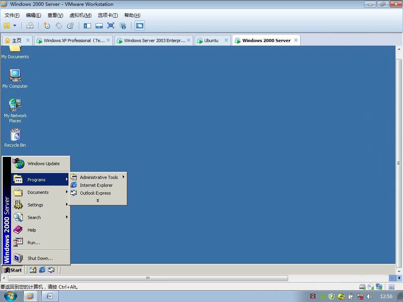Click the host clock showing 12:56
403x302 pixels.
(386, 296)
